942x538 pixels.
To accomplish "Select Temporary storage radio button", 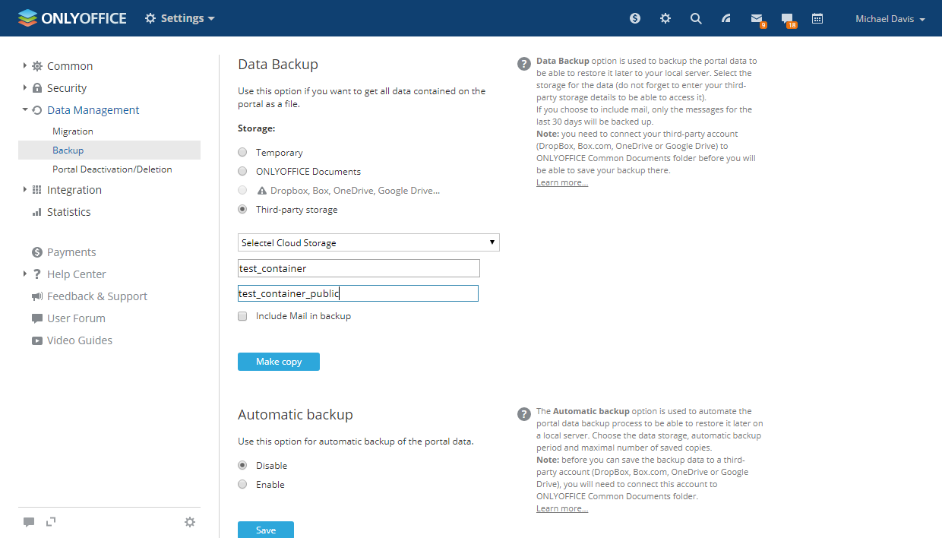I will click(242, 153).
